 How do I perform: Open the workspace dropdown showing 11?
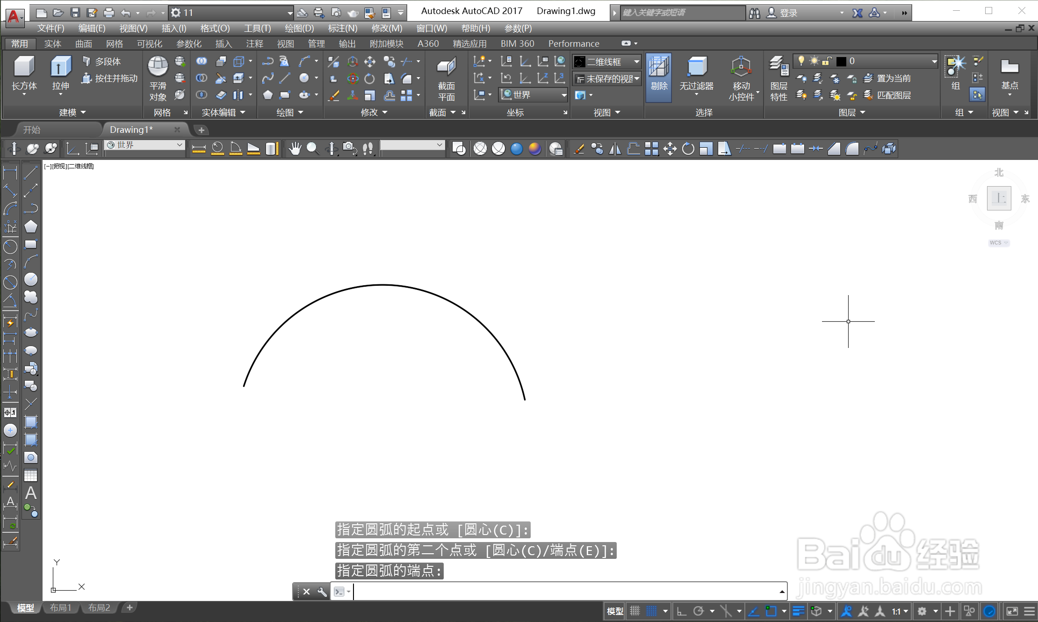231,13
